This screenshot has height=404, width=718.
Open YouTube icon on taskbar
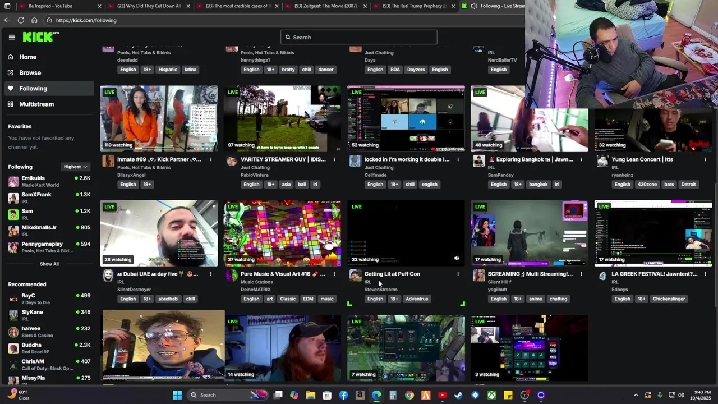click(442, 395)
